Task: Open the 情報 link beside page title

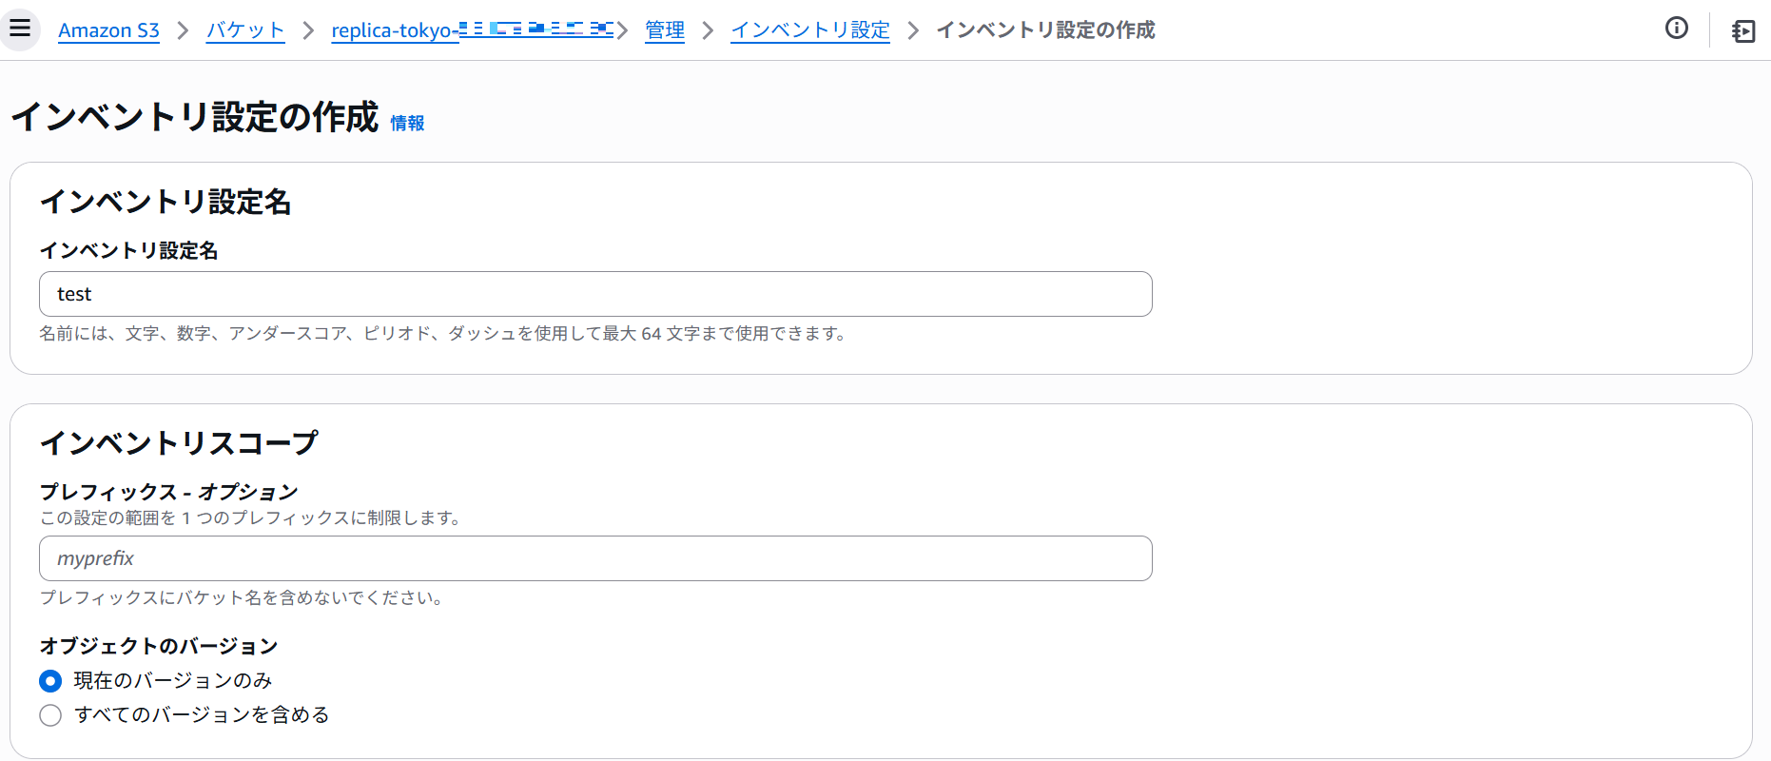Action: (407, 124)
